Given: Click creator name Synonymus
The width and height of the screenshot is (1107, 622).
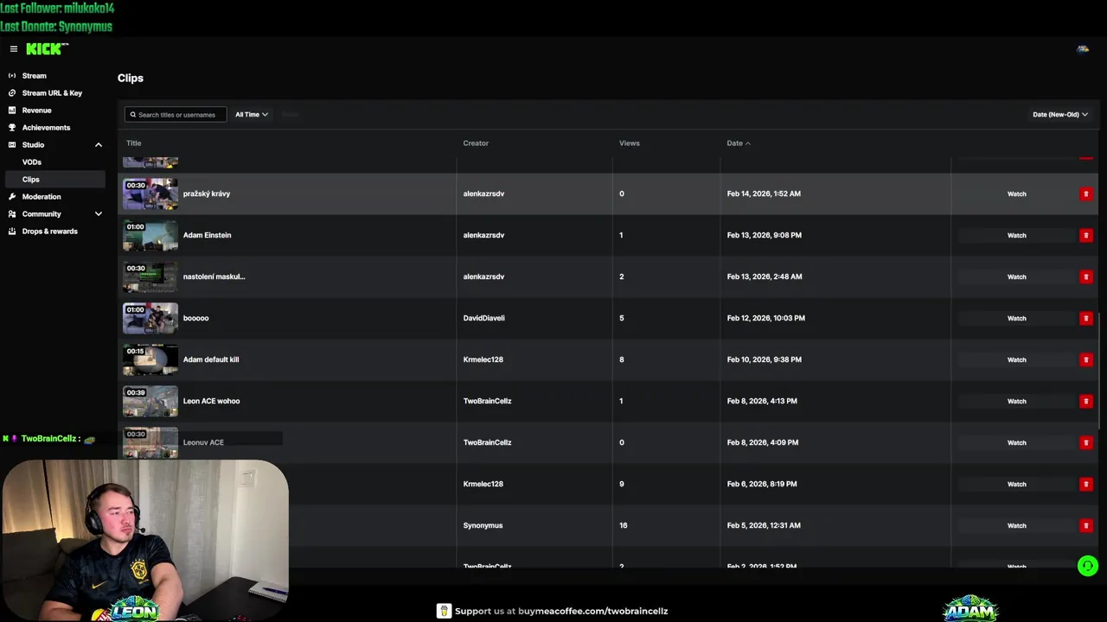Looking at the screenshot, I should 483,525.
